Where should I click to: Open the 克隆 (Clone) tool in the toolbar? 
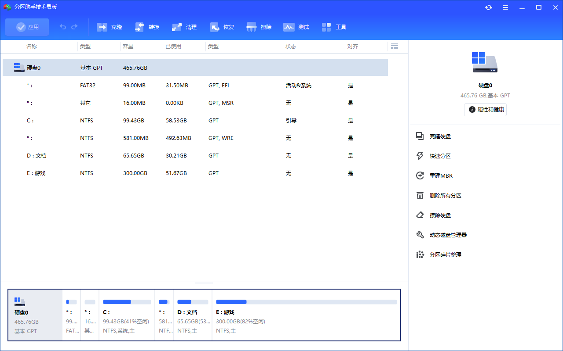tap(109, 27)
